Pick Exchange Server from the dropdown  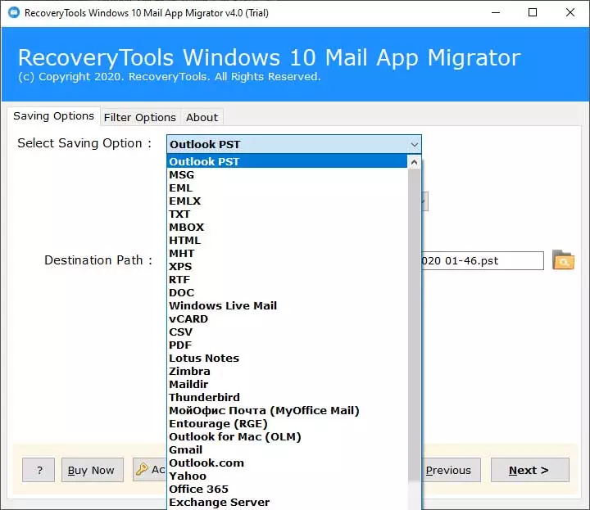219,502
